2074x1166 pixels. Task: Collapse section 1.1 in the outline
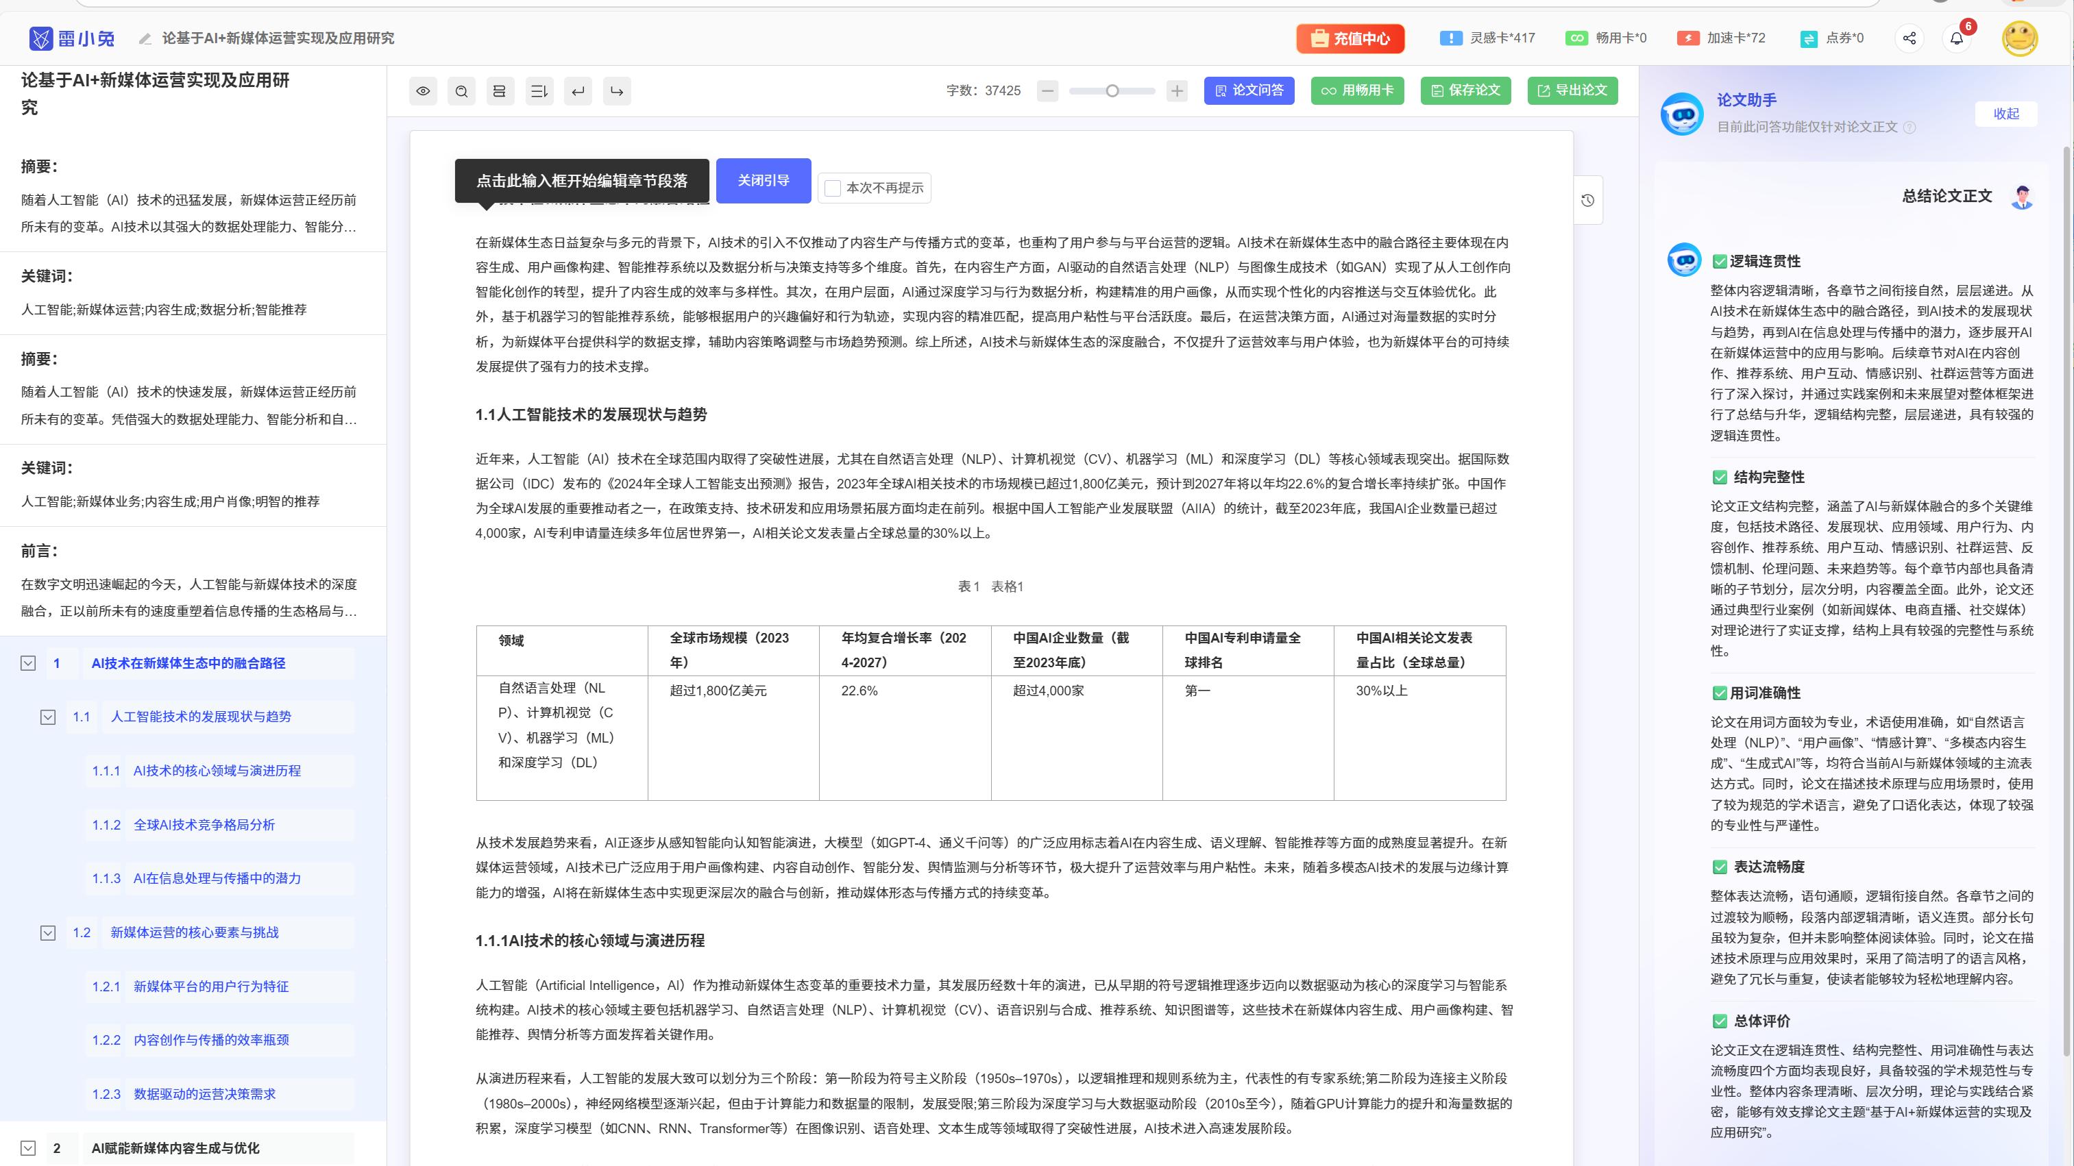(x=47, y=716)
